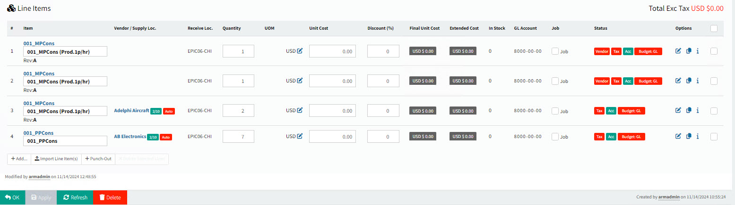Edit the USD currency on row 1

pyautogui.click(x=300, y=51)
